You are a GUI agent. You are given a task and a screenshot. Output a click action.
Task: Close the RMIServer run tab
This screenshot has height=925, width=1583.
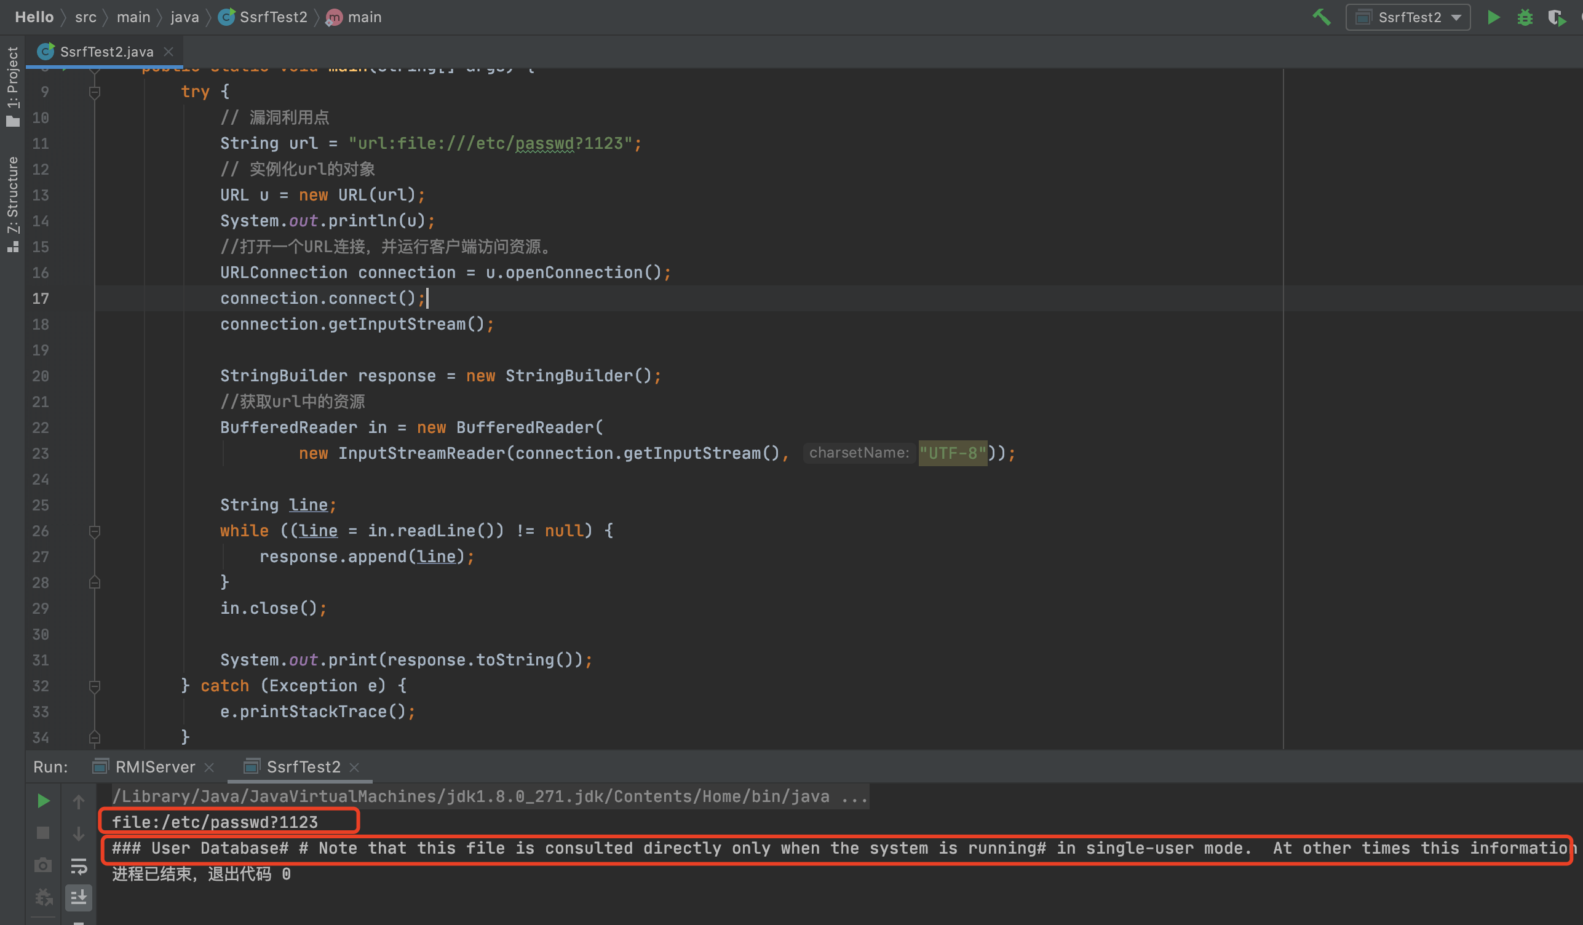(x=210, y=768)
